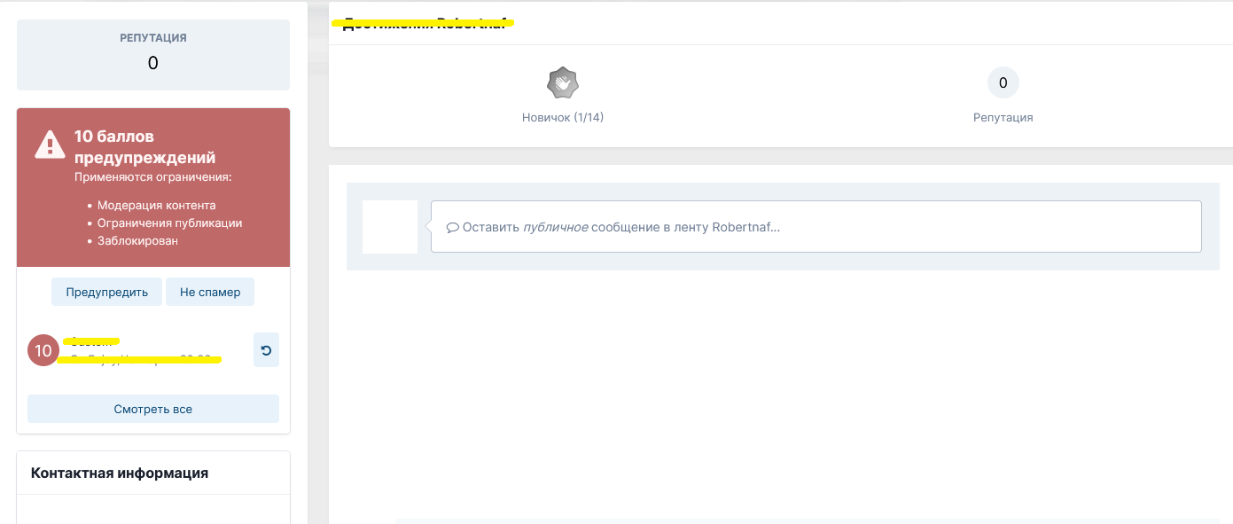
Task: Click the speech bubble icon in message box
Action: pyautogui.click(x=452, y=227)
